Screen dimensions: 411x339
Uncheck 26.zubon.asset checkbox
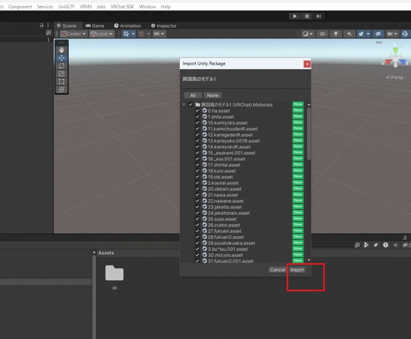click(197, 225)
